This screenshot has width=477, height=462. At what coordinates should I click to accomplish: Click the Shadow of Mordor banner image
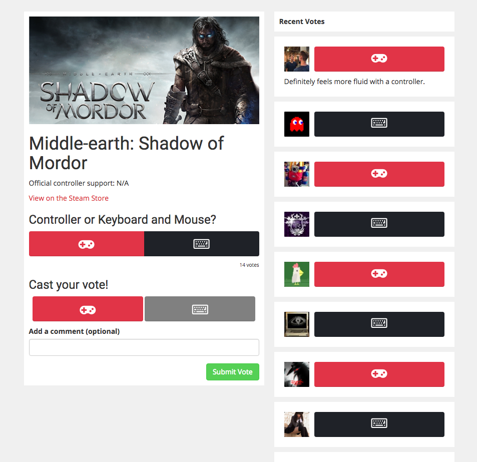[144, 70]
